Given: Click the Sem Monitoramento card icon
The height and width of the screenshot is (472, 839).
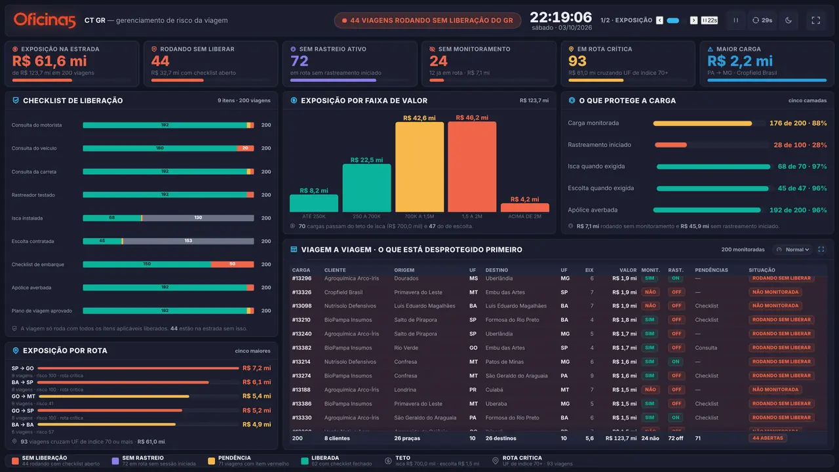Looking at the screenshot, I should (433, 49).
